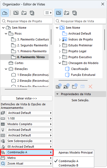Screen dimensions: 107x168
Task: Click the pen set icon
Action: (x=3, y=130)
